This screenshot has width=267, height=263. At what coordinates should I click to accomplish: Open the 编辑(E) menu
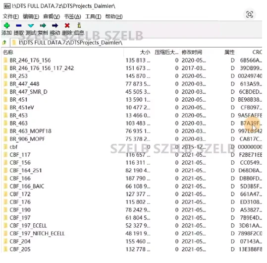pyautogui.click(x=31, y=16)
